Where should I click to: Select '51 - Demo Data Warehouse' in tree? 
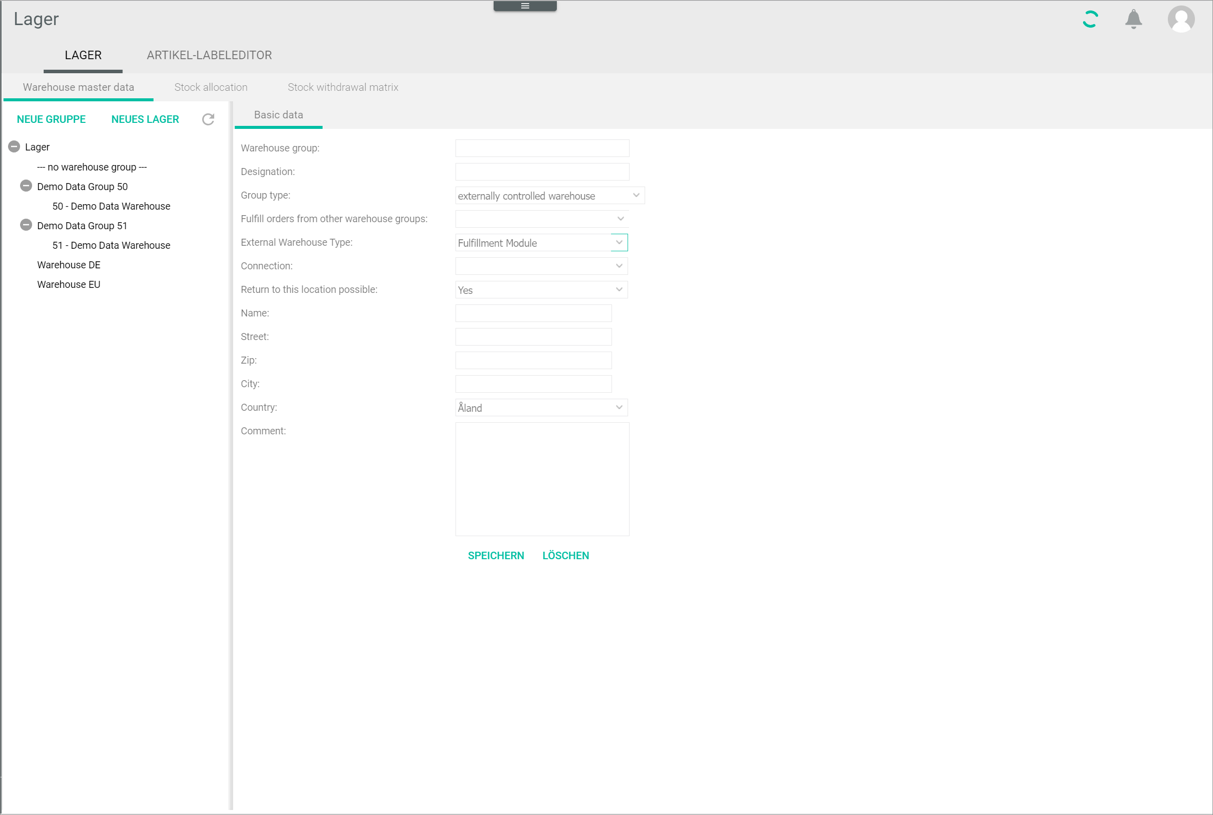click(111, 245)
